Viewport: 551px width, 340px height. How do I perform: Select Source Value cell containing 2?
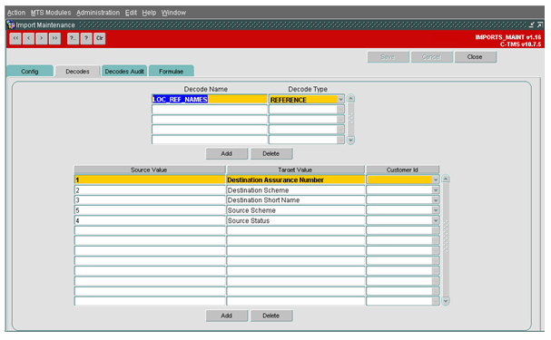coord(150,189)
